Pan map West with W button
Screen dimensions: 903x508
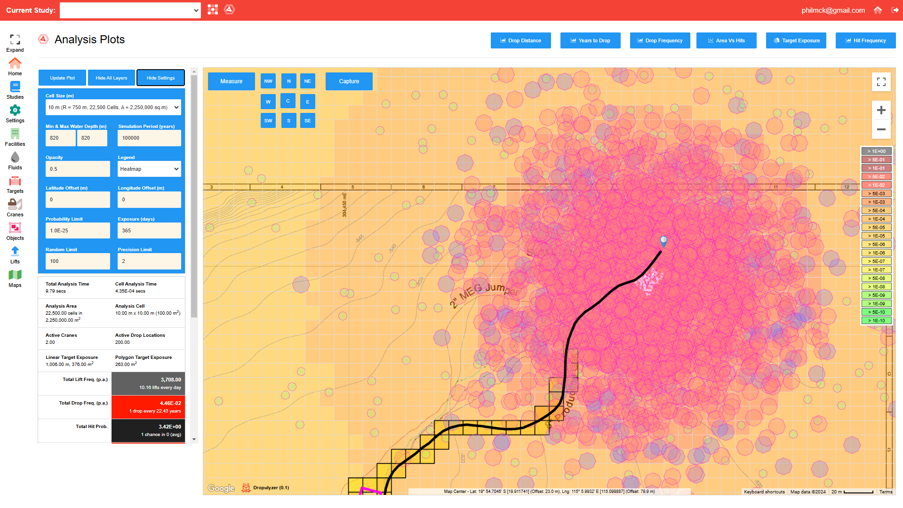click(x=268, y=102)
